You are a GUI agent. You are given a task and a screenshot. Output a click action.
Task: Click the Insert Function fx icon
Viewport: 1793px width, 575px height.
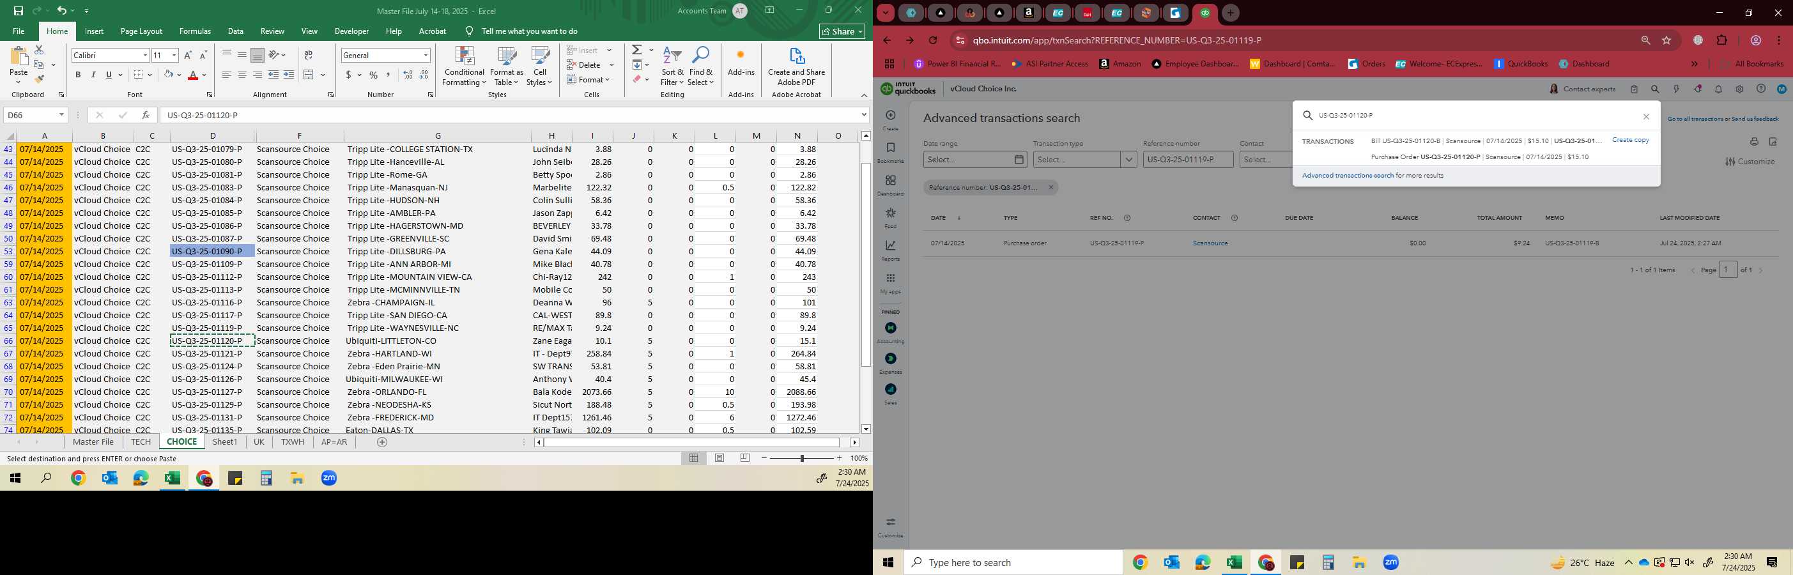point(146,115)
